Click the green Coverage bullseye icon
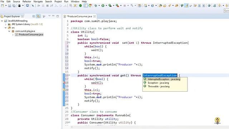Viewport: 229px width, 129px height. click(81, 6)
